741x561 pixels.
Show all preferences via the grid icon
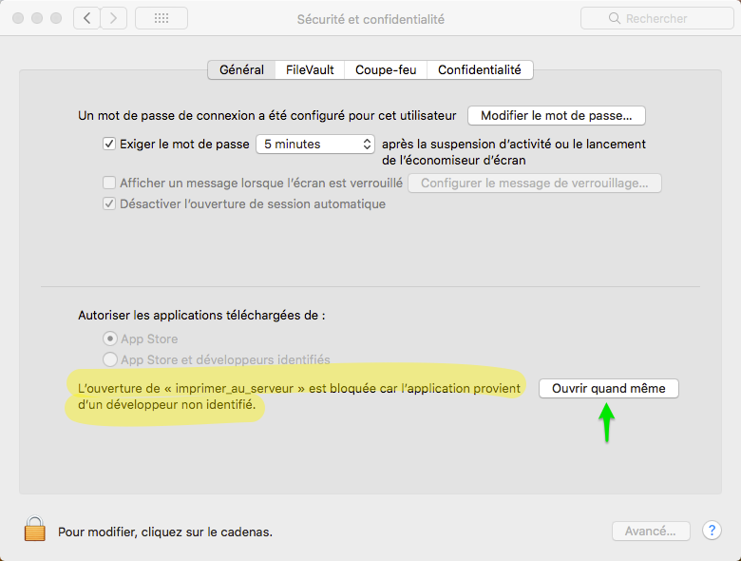161,18
